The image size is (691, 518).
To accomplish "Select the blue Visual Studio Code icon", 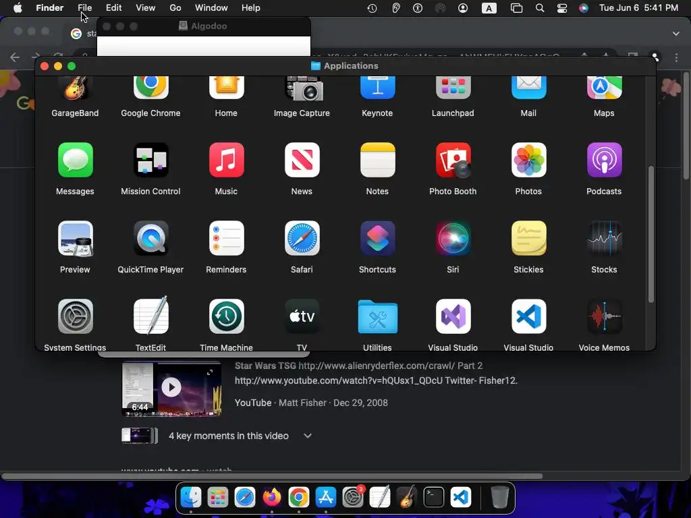I will pyautogui.click(x=529, y=316).
